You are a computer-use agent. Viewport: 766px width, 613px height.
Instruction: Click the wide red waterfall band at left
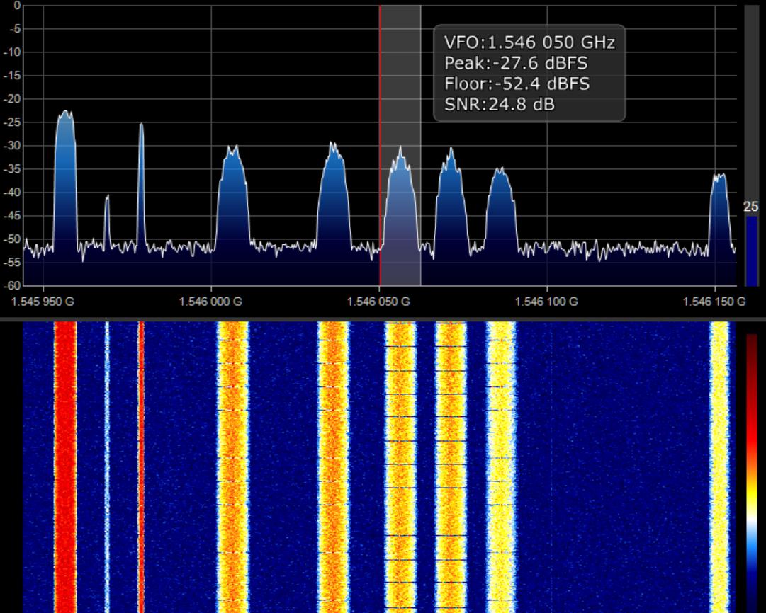click(x=65, y=466)
